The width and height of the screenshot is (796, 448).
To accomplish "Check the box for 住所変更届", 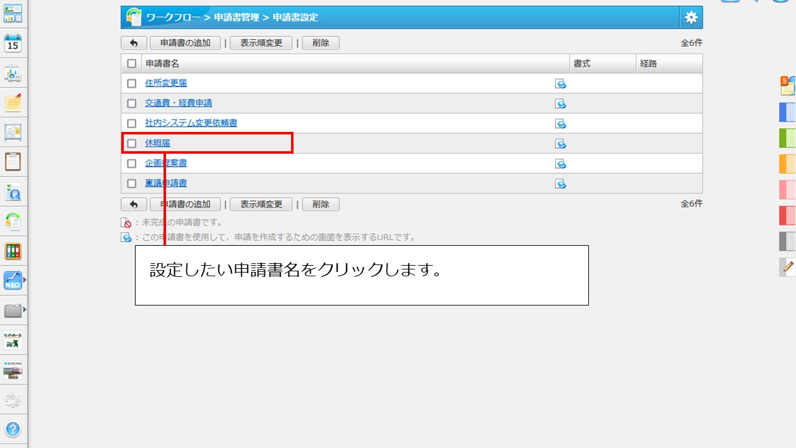I will click(x=131, y=83).
